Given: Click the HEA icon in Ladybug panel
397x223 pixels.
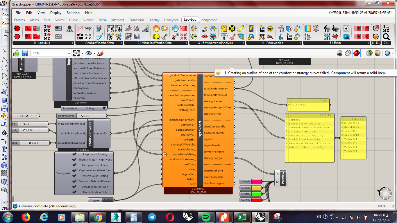Looking at the screenshot, I should (x=70, y=28).
